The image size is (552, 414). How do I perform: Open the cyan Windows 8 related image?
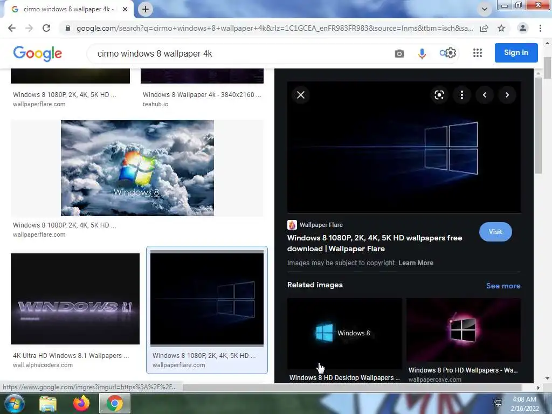coord(344,333)
